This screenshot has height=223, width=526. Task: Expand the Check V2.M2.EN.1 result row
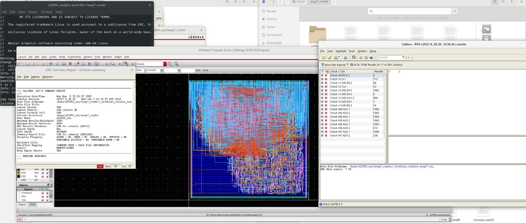click(x=322, y=90)
